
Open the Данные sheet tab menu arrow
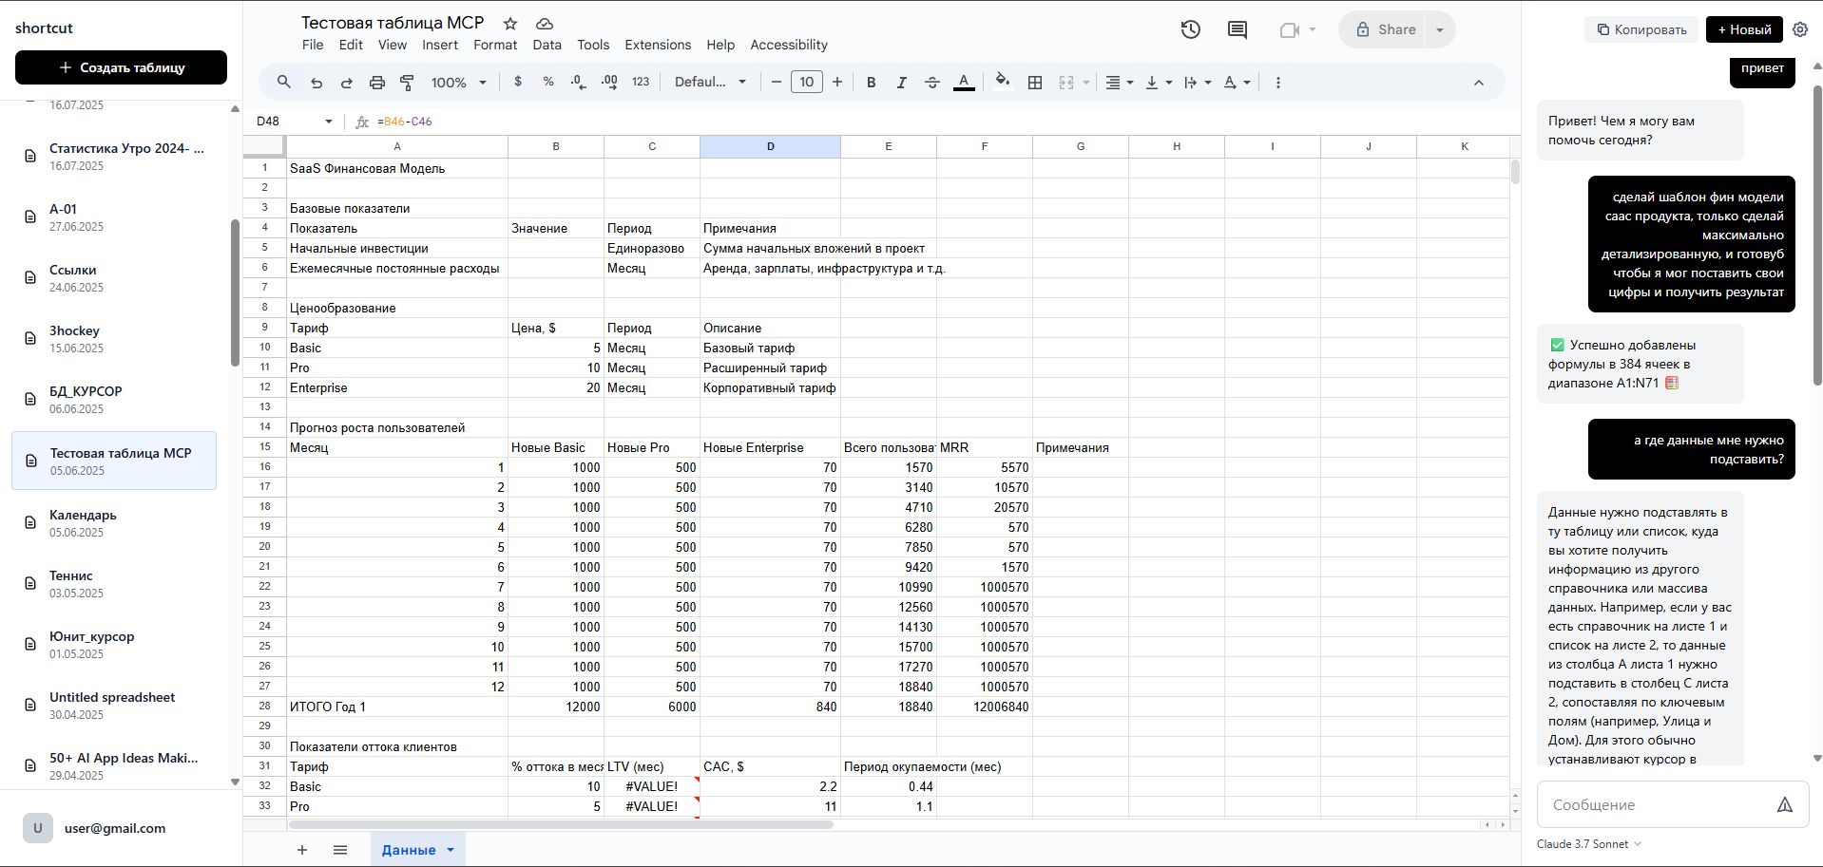(x=451, y=850)
